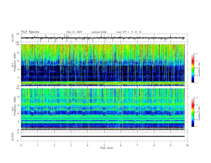The image size is (211, 163).
Task: Click time axis tick label '9'
Action: [x=171, y=145]
